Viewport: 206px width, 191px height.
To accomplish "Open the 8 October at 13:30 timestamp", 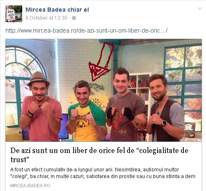I will tap(46, 18).
